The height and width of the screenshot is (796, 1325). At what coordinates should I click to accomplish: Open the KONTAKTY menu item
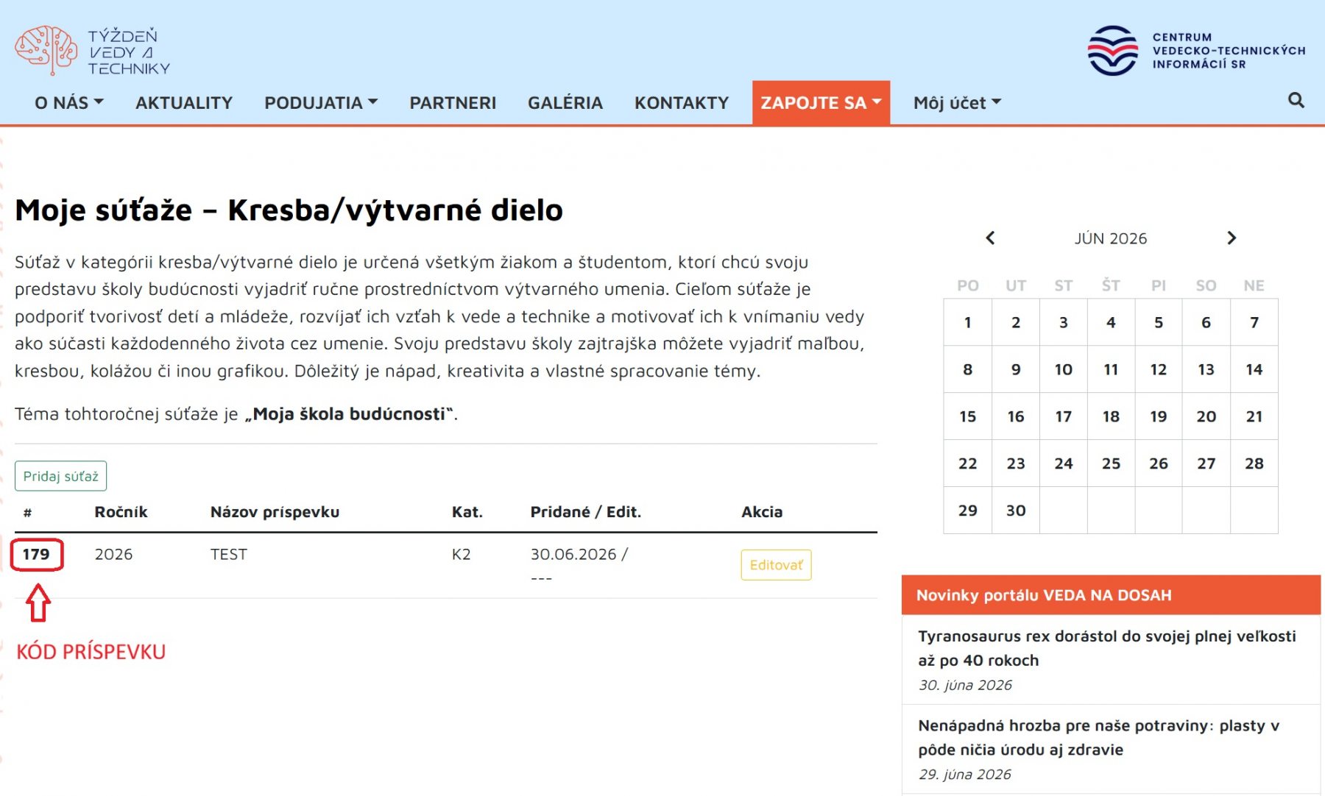pos(682,102)
